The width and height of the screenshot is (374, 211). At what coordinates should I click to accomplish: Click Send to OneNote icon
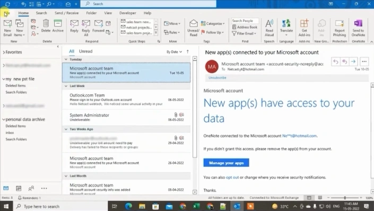pos(358,28)
